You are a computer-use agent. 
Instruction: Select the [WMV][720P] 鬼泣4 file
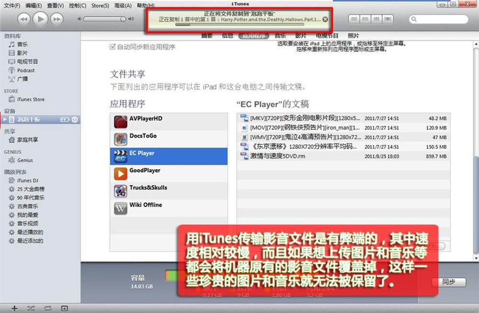(x=343, y=137)
